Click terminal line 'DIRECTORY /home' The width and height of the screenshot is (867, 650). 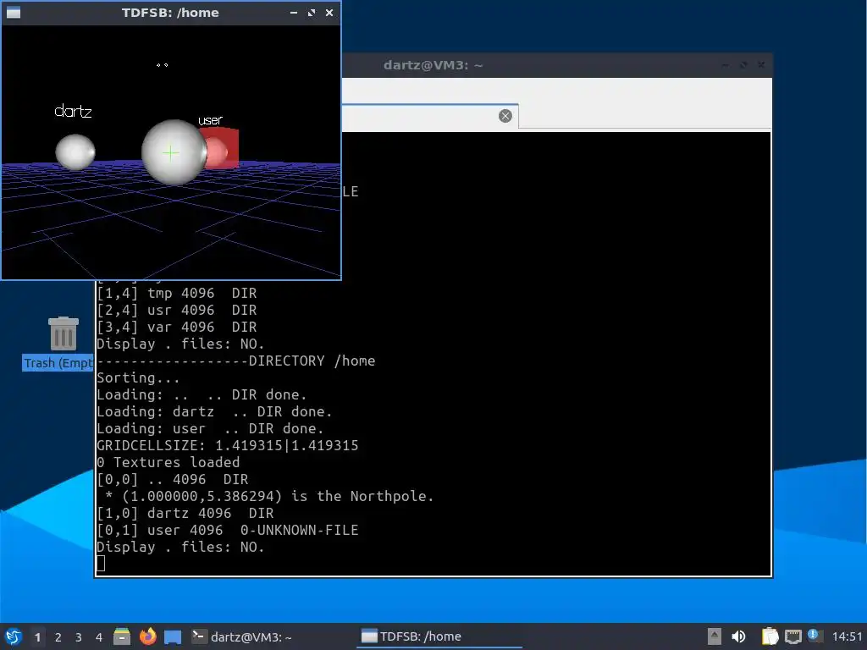tap(312, 361)
